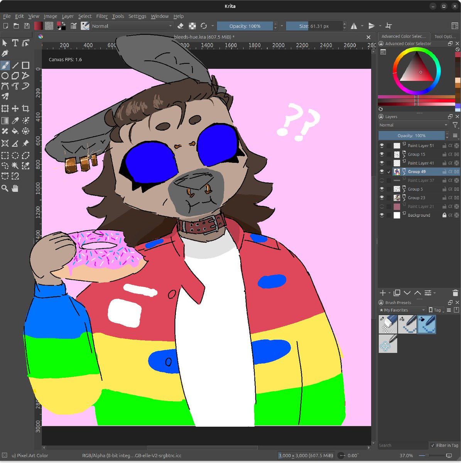Select the Multibrush tool
461x463 pixels.
click(5, 96)
